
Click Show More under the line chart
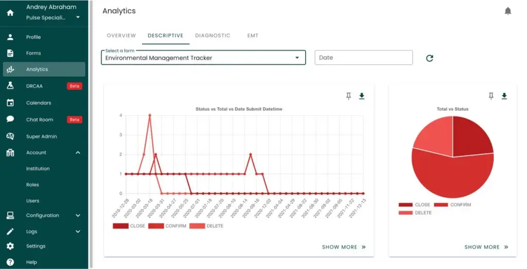[343, 247]
